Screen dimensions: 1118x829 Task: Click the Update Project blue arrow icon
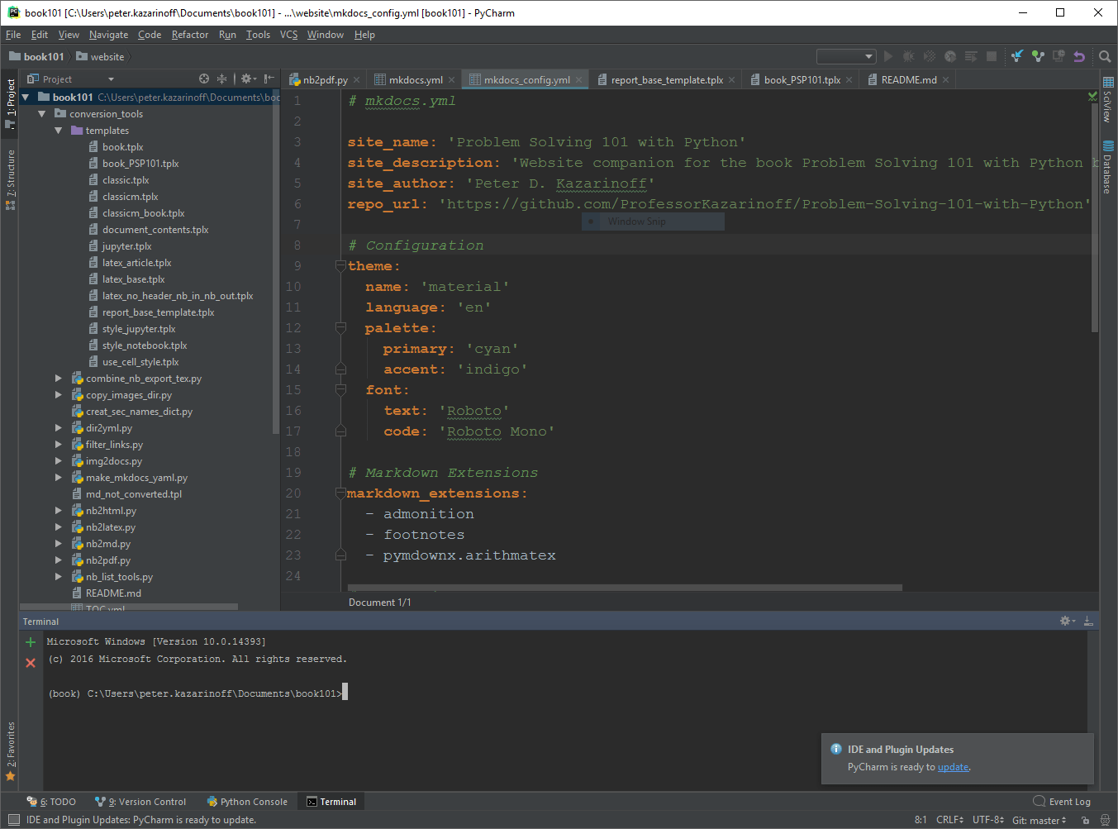[x=1016, y=56]
